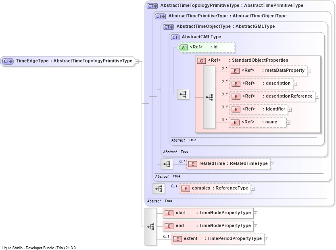Image resolution: width=336 pixels, height=250 pixels.
Task: Click the element icon of metaDataProperty
Action: pyautogui.click(x=235, y=71)
